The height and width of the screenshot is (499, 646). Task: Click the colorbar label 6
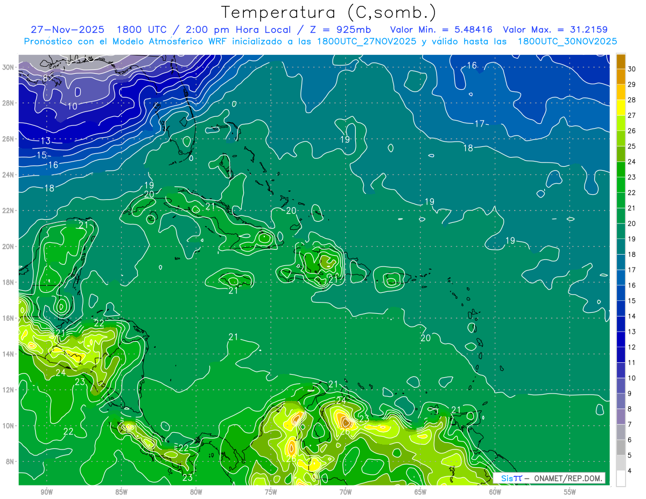pos(630,440)
